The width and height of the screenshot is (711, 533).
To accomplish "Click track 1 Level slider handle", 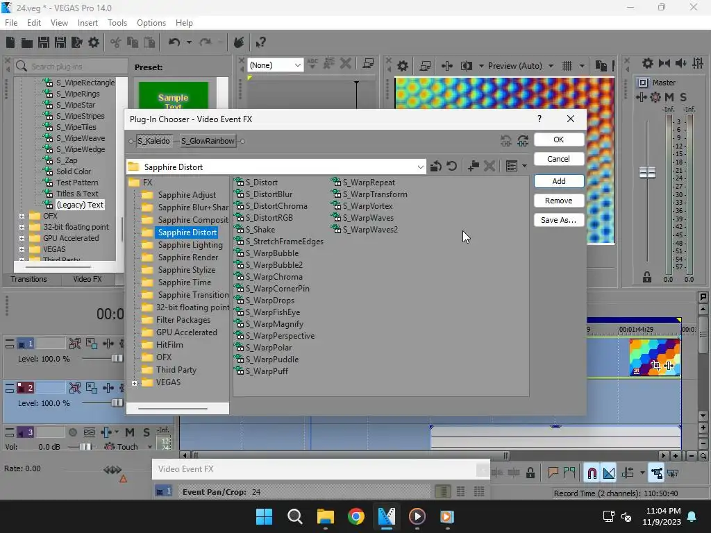I will tap(117, 359).
